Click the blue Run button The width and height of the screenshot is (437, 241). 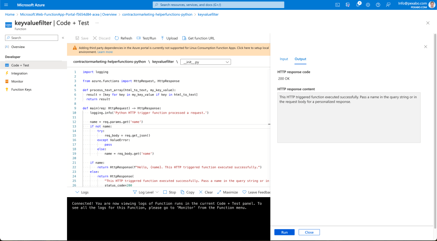click(284, 232)
